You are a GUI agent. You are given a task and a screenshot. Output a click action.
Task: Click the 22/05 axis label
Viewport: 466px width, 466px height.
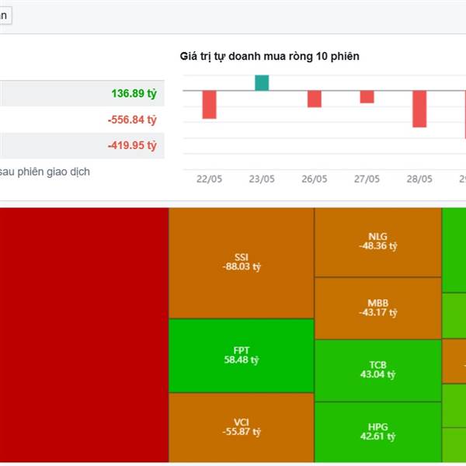(x=209, y=179)
